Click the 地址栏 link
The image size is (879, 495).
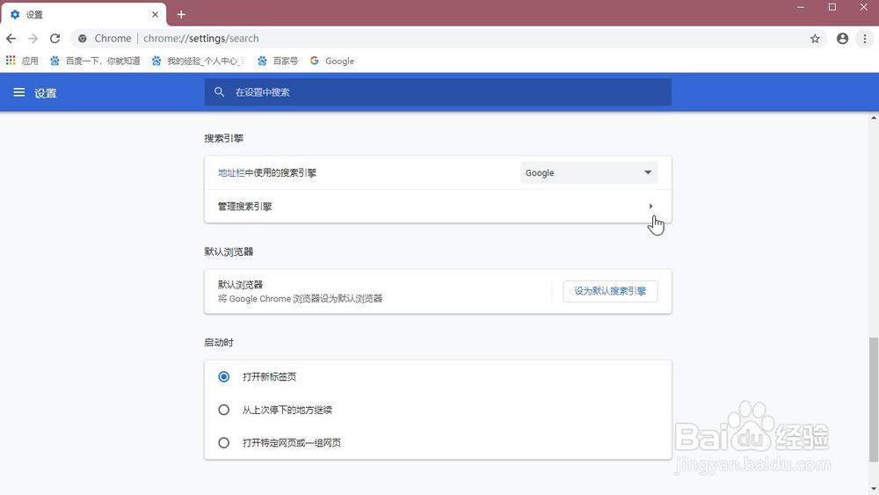(231, 172)
